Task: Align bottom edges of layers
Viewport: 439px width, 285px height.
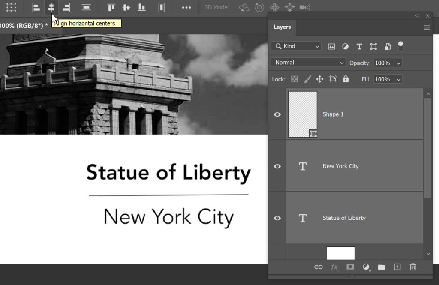Action: coord(141,7)
